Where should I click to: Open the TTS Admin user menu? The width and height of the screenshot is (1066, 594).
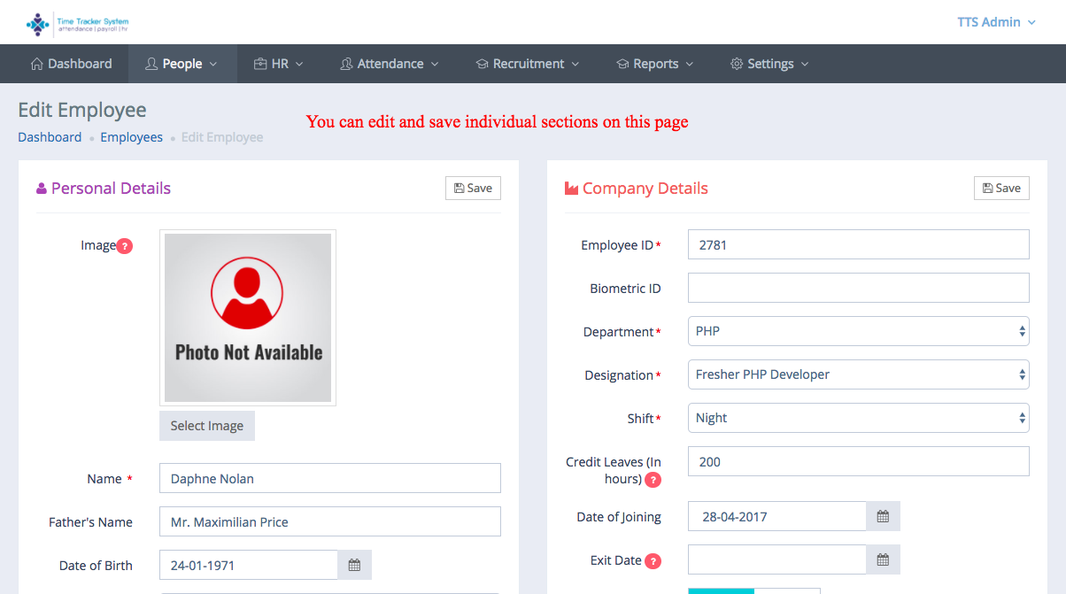pos(995,22)
